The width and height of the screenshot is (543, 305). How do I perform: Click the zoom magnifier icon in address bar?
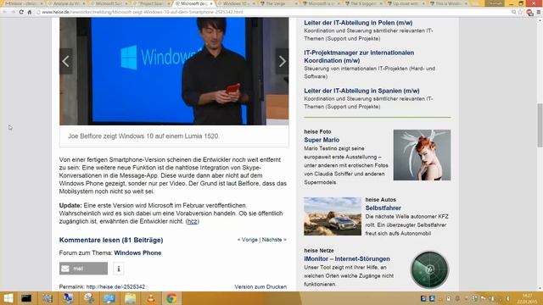514,12
